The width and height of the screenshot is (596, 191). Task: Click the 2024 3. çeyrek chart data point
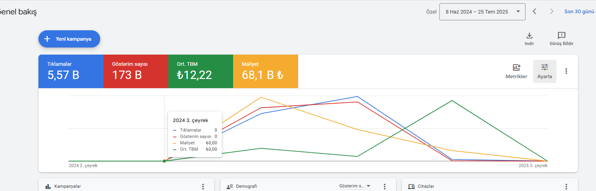click(x=164, y=161)
